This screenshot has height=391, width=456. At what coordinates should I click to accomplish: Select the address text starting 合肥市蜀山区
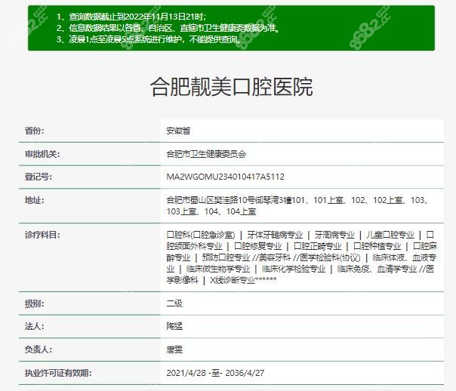coord(297,206)
